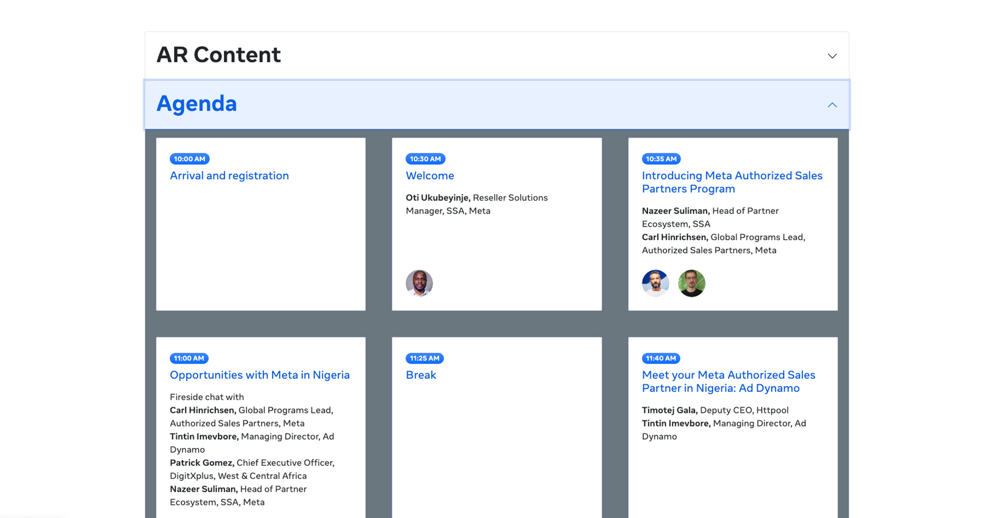Select Tintin Imevbore name in 11:40 AM card
The height and width of the screenshot is (518, 994).
coord(676,424)
